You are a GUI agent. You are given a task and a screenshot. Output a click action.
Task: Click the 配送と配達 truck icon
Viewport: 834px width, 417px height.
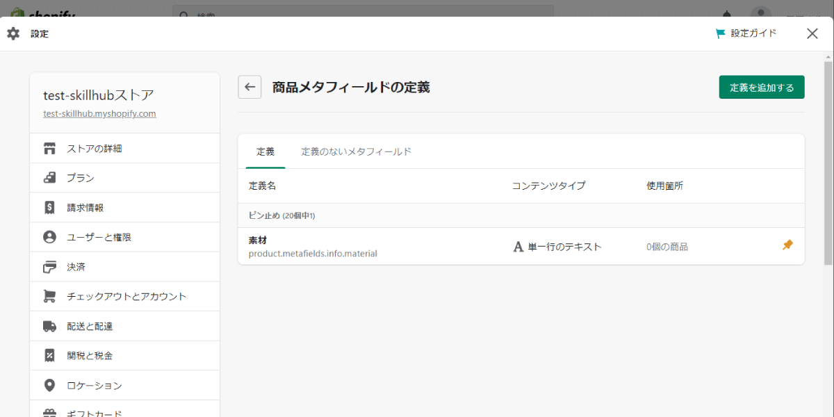point(49,326)
